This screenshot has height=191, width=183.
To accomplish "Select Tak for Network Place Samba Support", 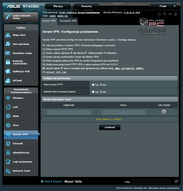I will pos(93,92).
